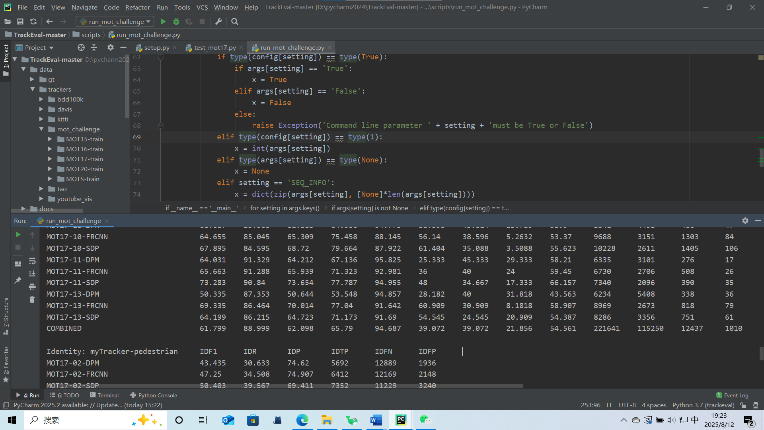
Task: Toggle Scroll to End in console
Action: click(x=32, y=274)
